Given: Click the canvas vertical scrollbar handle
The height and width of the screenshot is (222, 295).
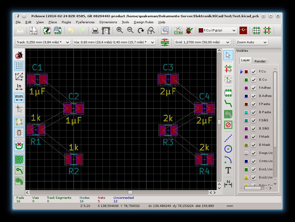Looking at the screenshot, I should (219, 122).
